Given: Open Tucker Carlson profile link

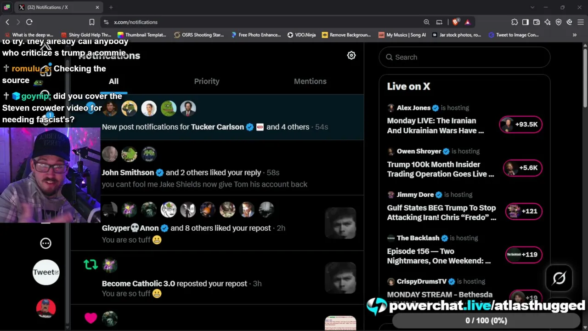Looking at the screenshot, I should [217, 127].
